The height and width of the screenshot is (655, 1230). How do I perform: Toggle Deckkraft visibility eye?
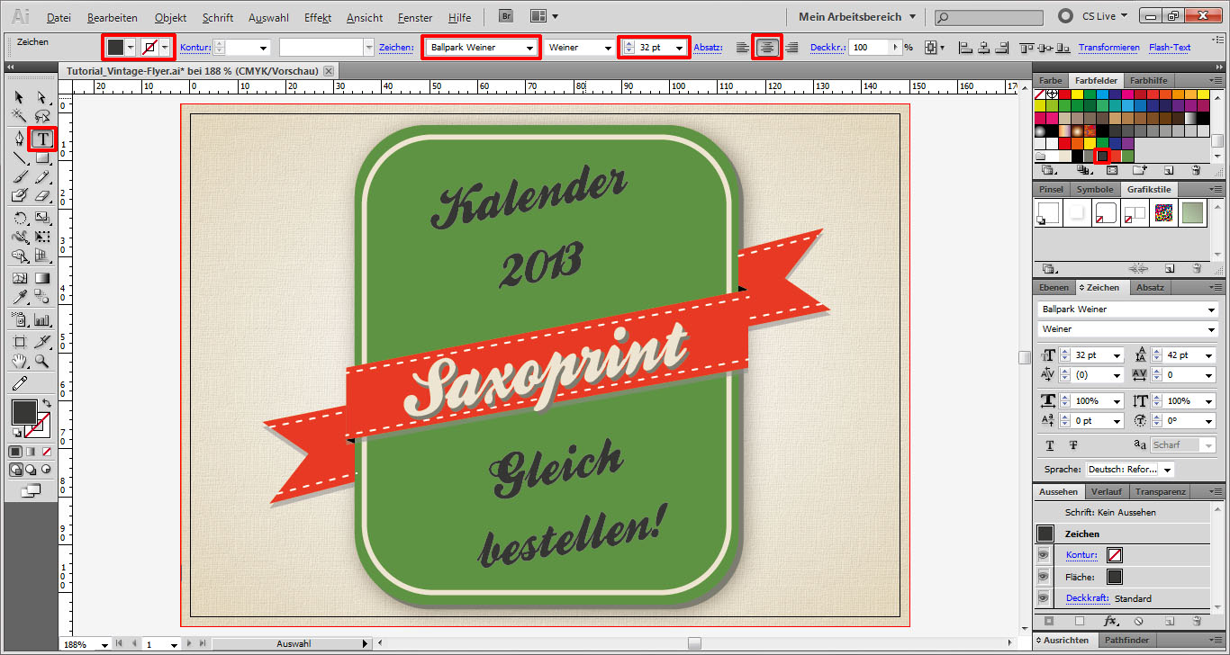click(x=1045, y=598)
